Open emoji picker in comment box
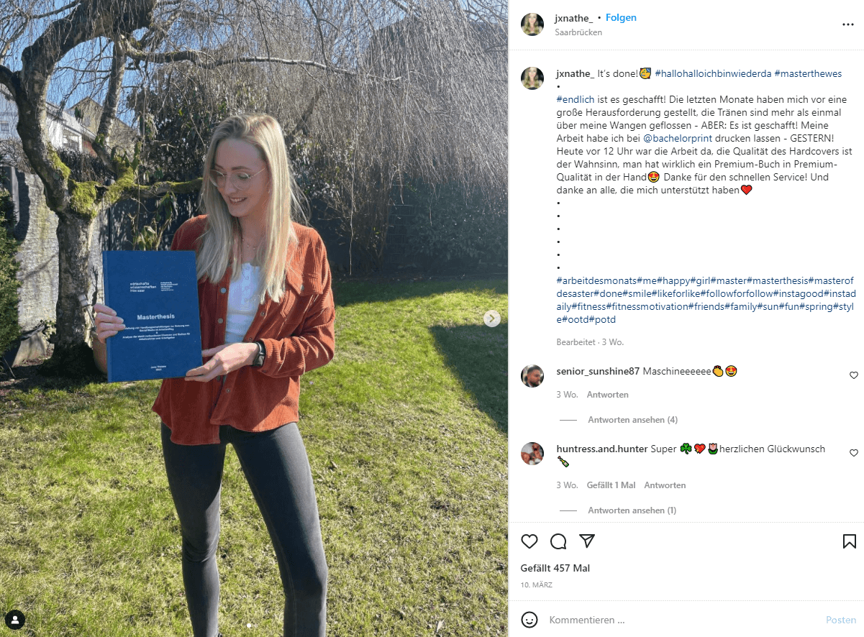Screen dimensions: 864x637 click(529, 620)
